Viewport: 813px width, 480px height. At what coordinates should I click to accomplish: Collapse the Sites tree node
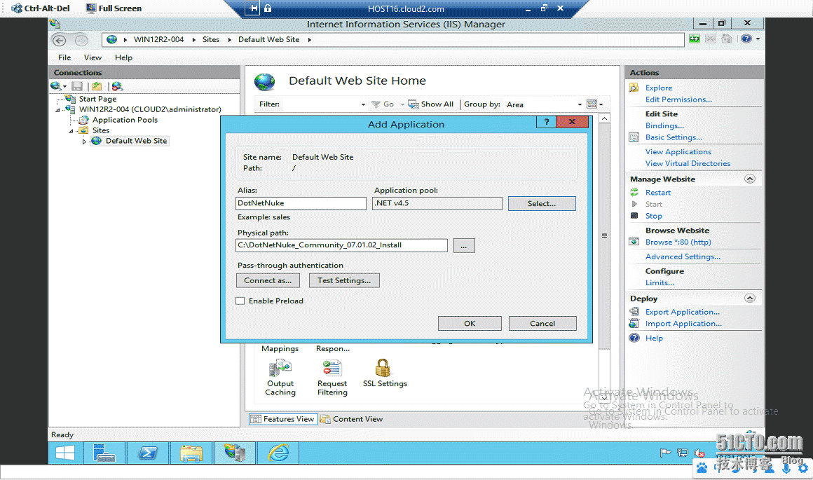tap(71, 131)
